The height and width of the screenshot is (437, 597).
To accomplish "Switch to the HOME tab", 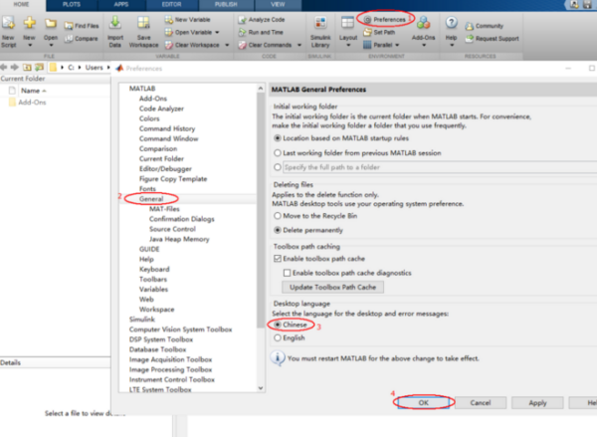I will [x=21, y=5].
